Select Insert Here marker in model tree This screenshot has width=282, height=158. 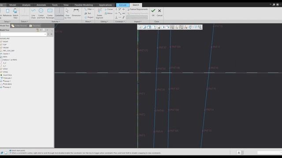point(7,75)
